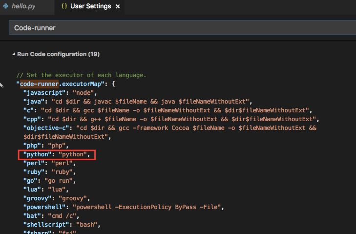Click the "shellscript": "bash" line
This screenshot has width=356, height=234.
click(62, 225)
